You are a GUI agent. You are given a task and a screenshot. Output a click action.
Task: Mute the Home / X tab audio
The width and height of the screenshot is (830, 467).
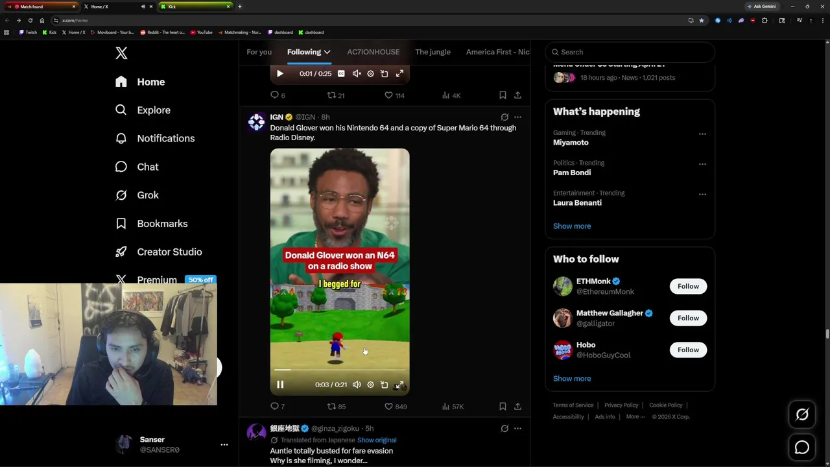coord(143,6)
